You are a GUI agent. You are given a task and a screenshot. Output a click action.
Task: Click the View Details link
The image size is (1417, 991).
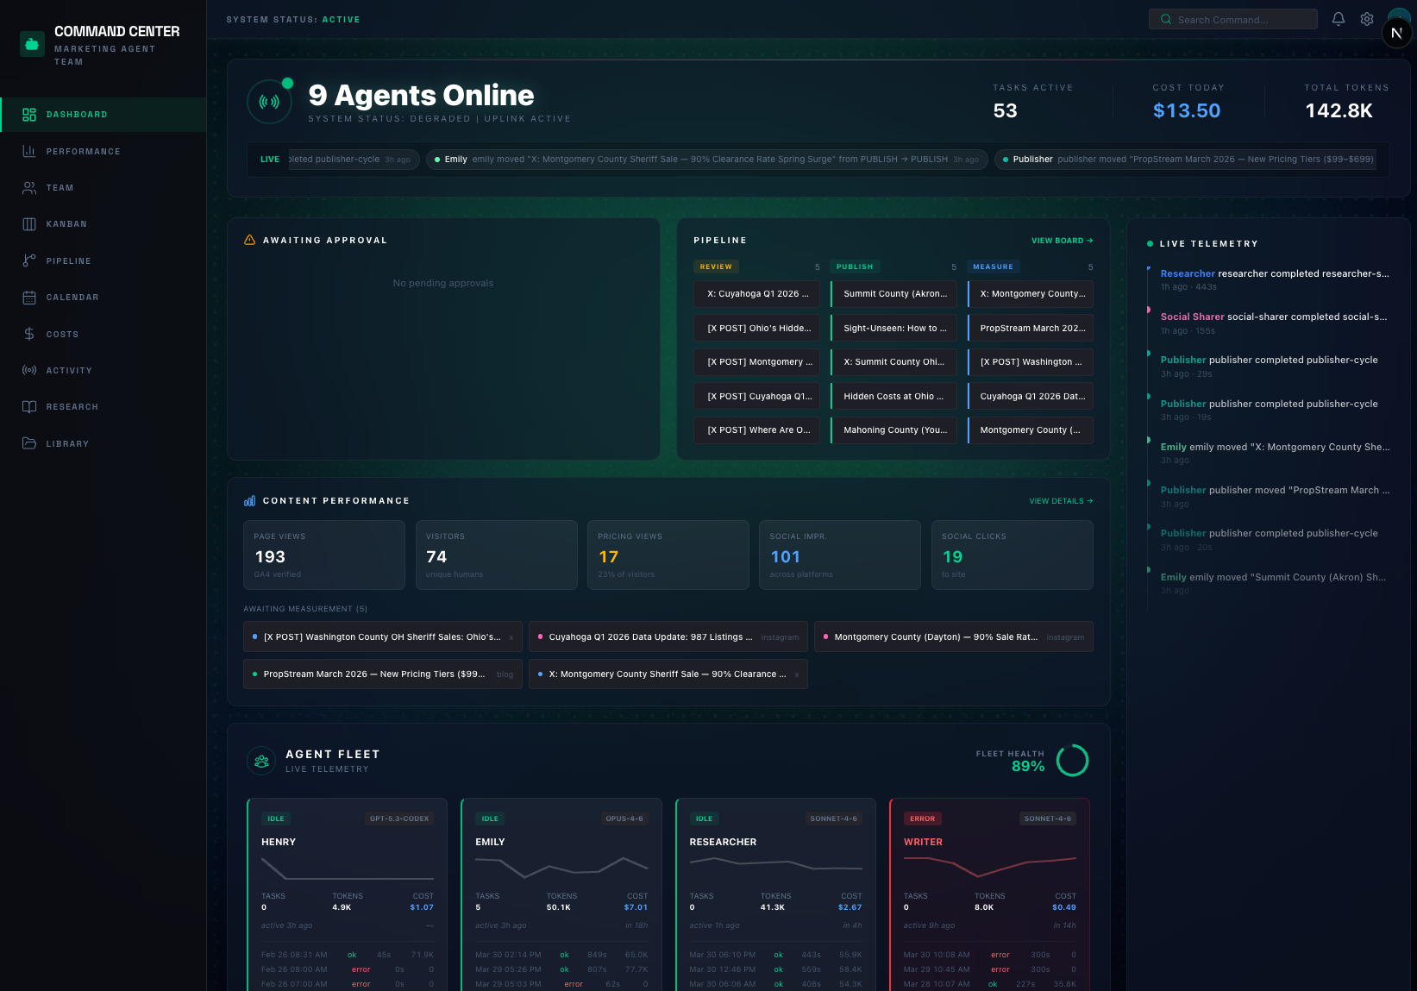point(1060,501)
